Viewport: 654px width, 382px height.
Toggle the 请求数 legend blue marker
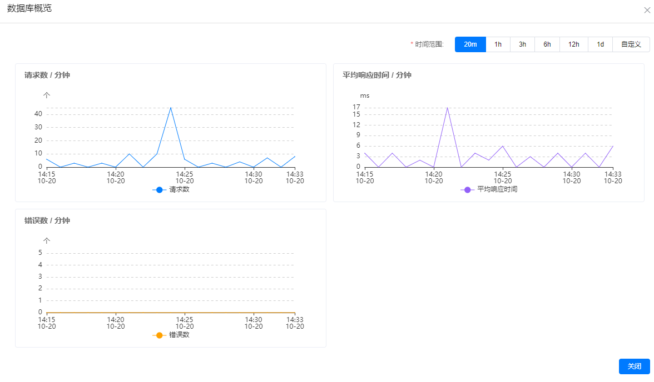tap(159, 190)
